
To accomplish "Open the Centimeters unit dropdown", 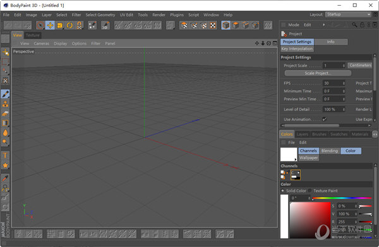I will [360, 66].
